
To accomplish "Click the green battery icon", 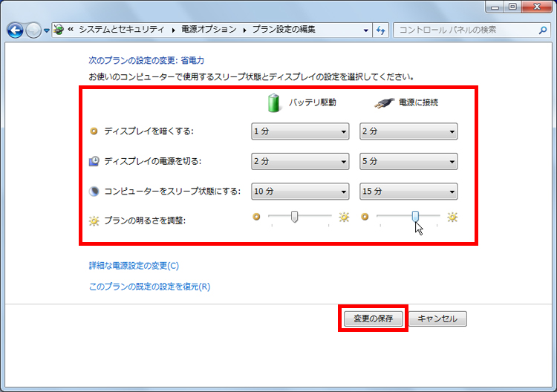I will [x=273, y=103].
